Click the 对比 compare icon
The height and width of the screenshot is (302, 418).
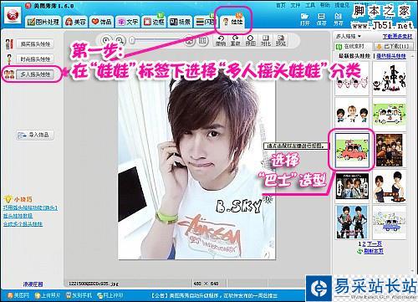click(266, 41)
